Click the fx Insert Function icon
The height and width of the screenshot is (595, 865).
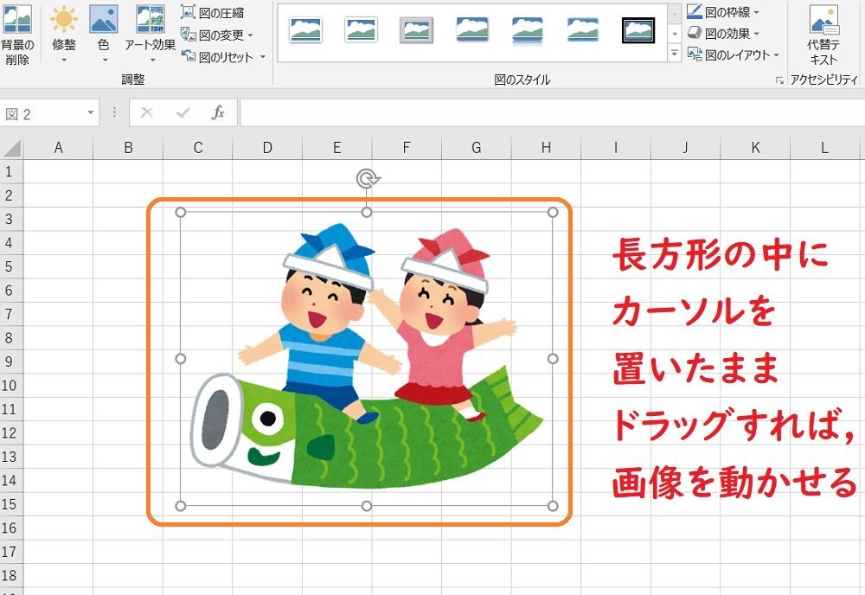219,112
